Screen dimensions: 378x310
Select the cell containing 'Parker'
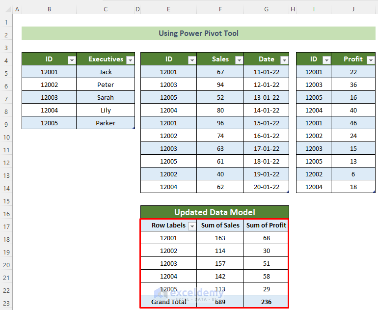point(106,123)
